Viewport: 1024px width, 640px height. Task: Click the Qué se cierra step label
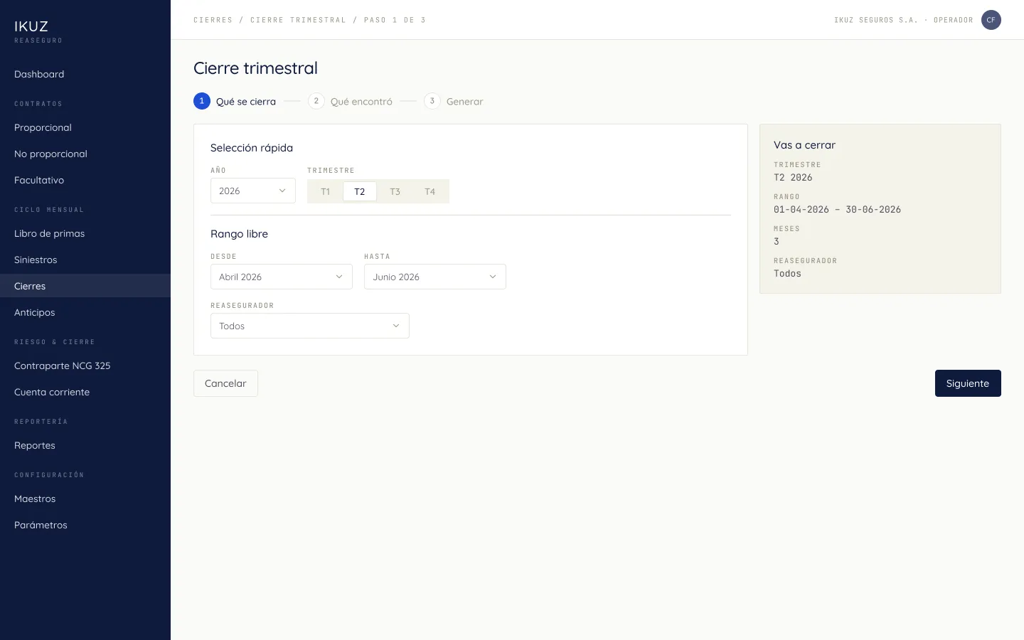pyautogui.click(x=246, y=102)
